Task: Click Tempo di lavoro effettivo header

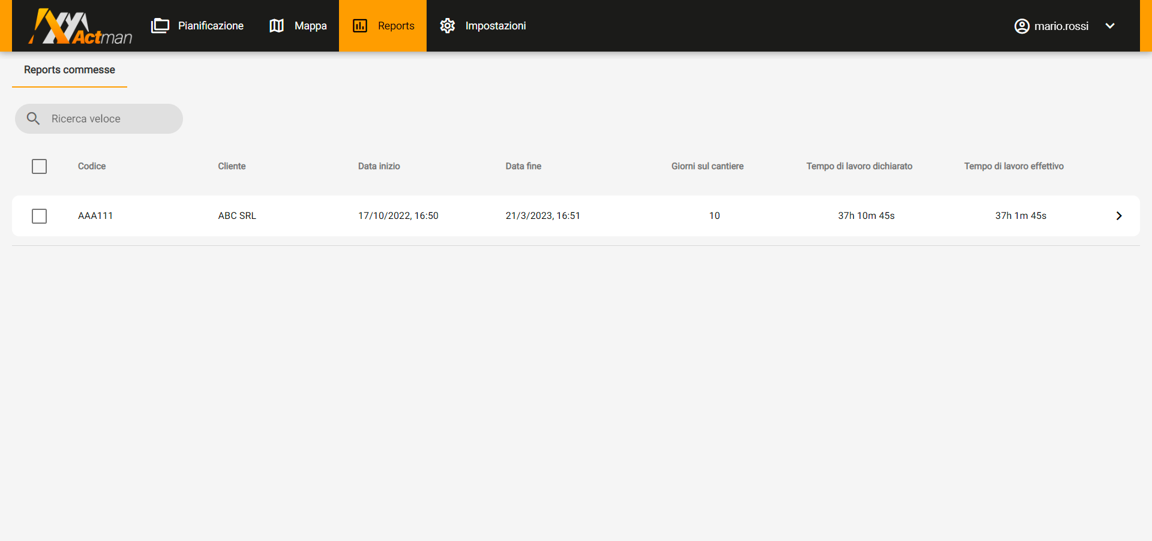Action: (1014, 166)
